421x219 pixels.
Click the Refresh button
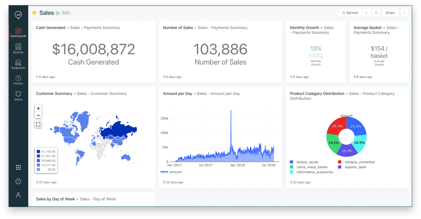(x=350, y=13)
